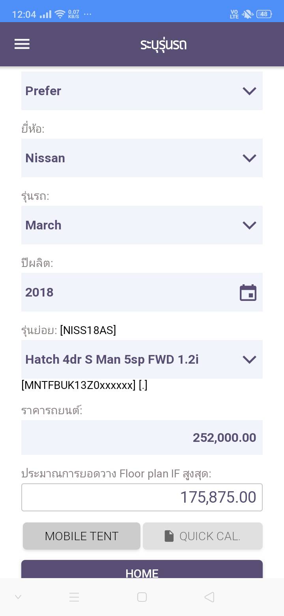Open the production year calendar picker
The width and height of the screenshot is (284, 616).
pyautogui.click(x=248, y=293)
